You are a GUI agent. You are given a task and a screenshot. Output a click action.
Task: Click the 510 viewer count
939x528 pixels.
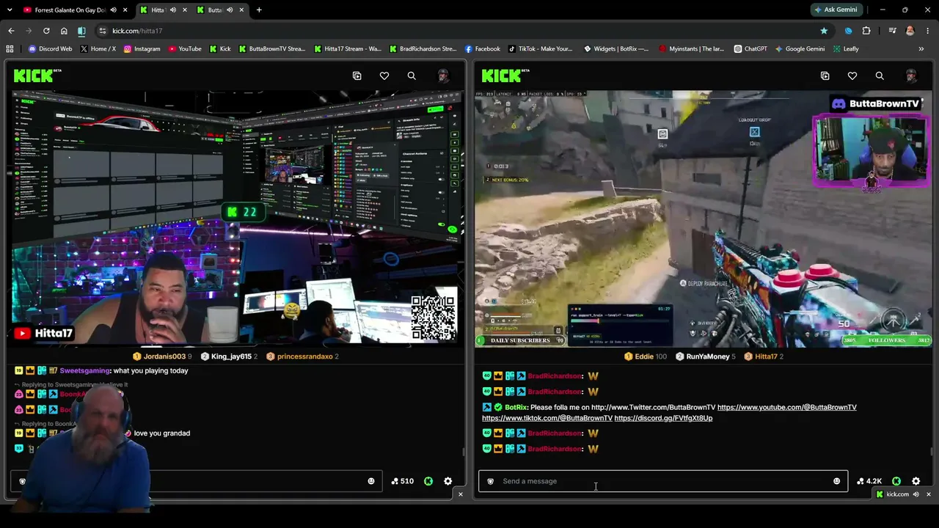403,481
